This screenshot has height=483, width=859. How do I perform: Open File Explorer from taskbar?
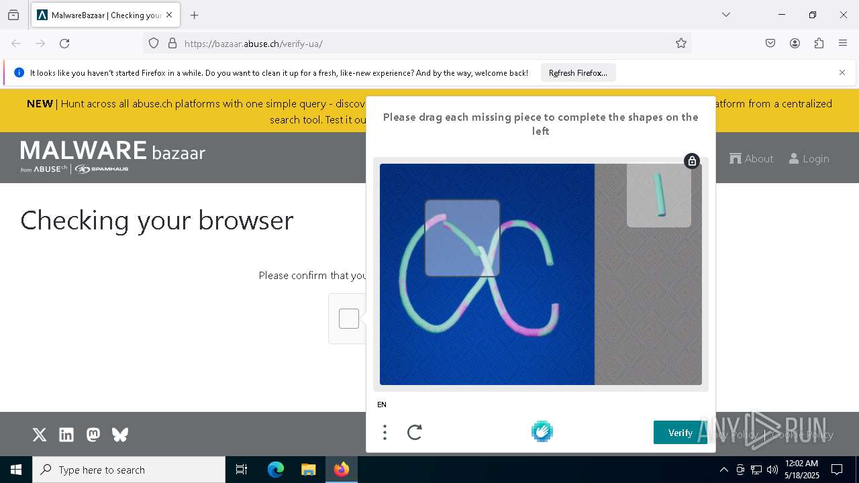pos(308,470)
